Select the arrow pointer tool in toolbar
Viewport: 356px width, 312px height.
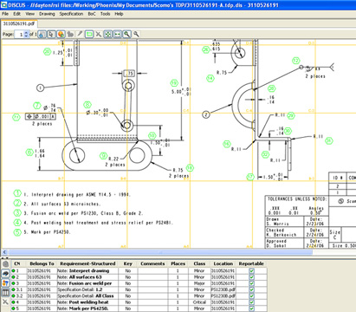pyautogui.click(x=51, y=35)
